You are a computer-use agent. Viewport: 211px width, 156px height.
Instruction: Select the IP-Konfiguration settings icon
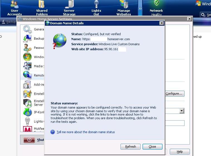tap(27, 112)
